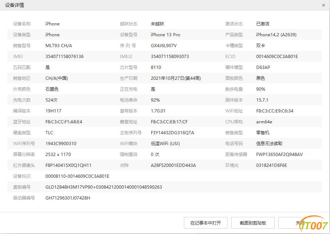Click the WiFi address F8:C3:CC:E9:C6:34
Image resolution: width=330 pixels, height=234 pixels.
(x=275, y=111)
